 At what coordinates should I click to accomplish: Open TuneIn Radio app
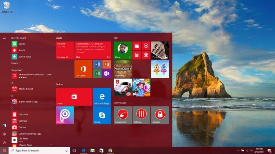pos(21,57)
